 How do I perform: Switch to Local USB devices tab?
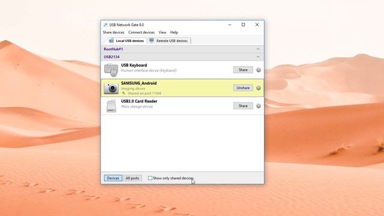(x=127, y=41)
